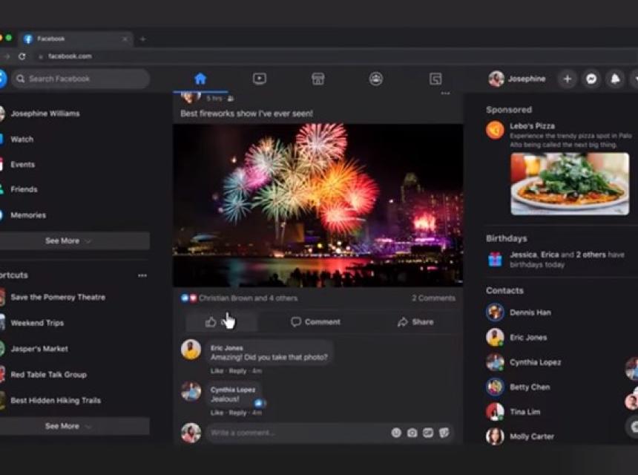Attach a photo using camera icon

click(412, 433)
